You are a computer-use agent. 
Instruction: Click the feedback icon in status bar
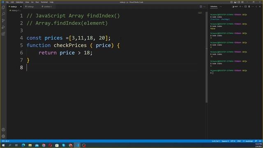(256, 141)
